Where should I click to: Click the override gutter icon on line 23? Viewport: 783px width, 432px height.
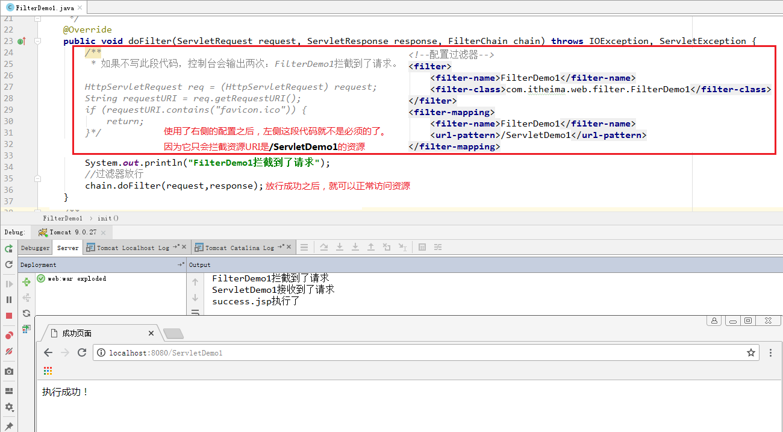pos(21,42)
